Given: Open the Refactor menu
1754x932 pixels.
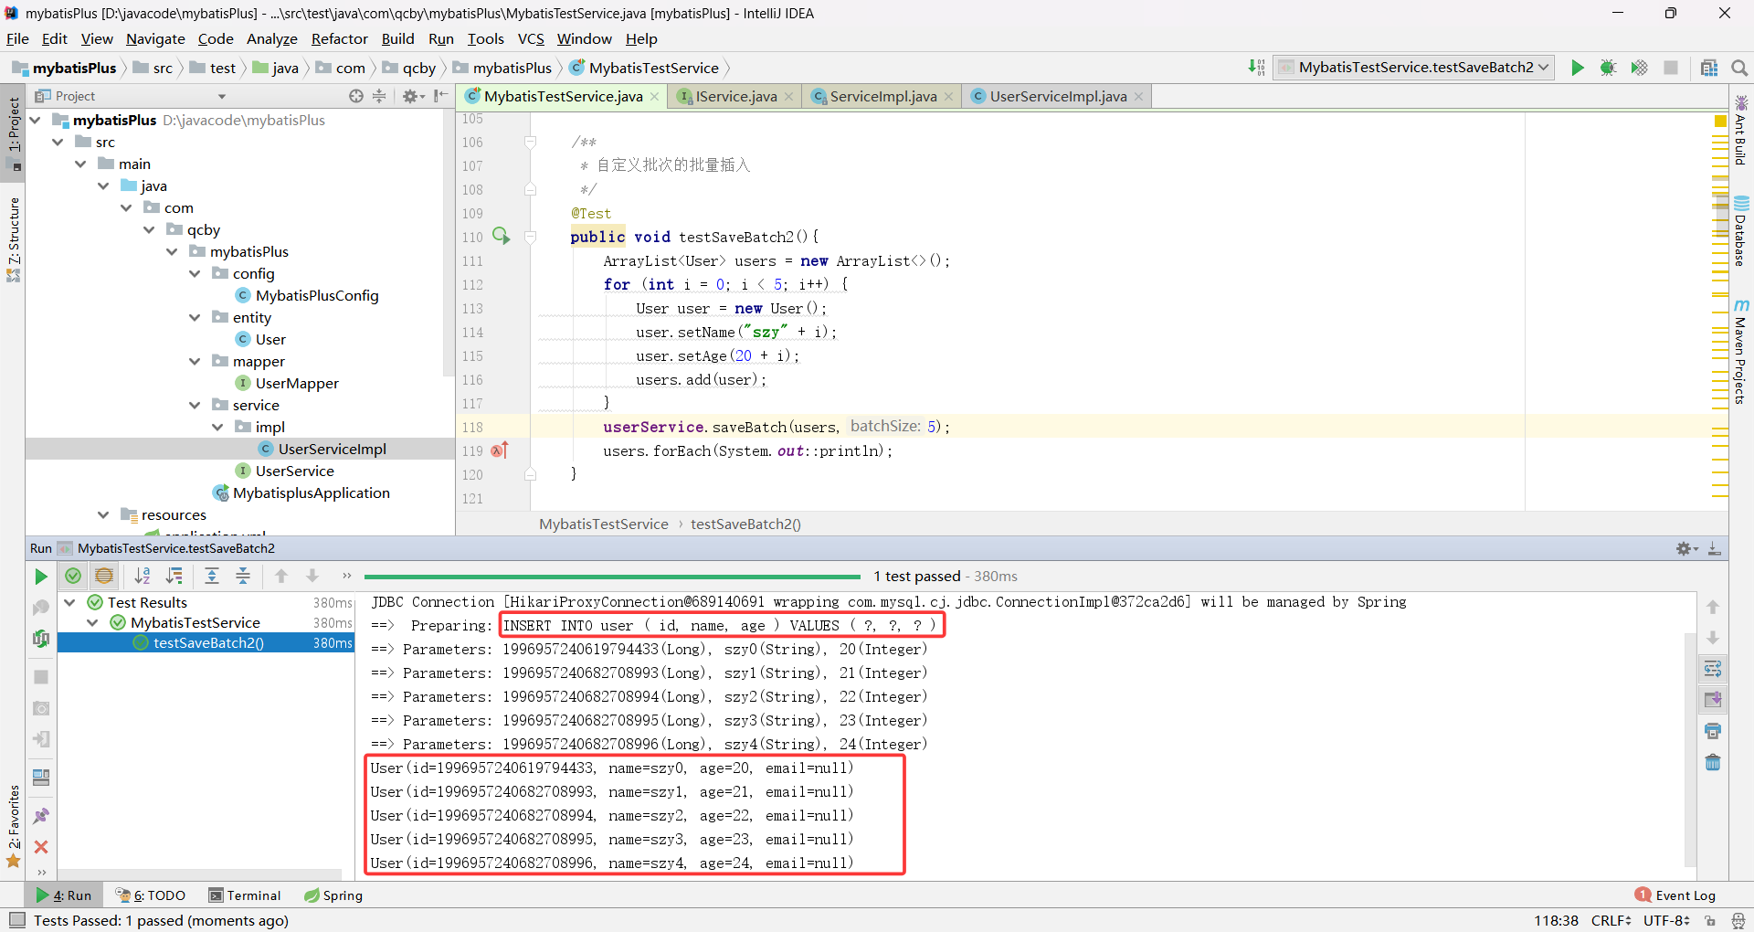Looking at the screenshot, I should [339, 38].
